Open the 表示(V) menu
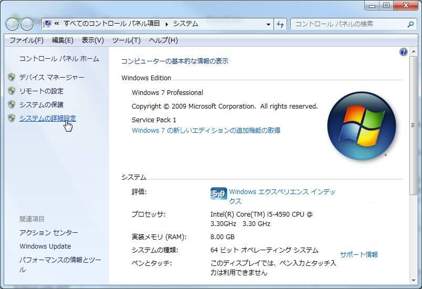Screen dimensions: 422x289 pos(92,40)
